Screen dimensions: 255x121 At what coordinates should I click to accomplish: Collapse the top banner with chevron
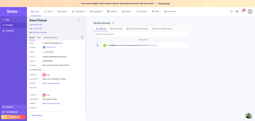pos(250,3)
